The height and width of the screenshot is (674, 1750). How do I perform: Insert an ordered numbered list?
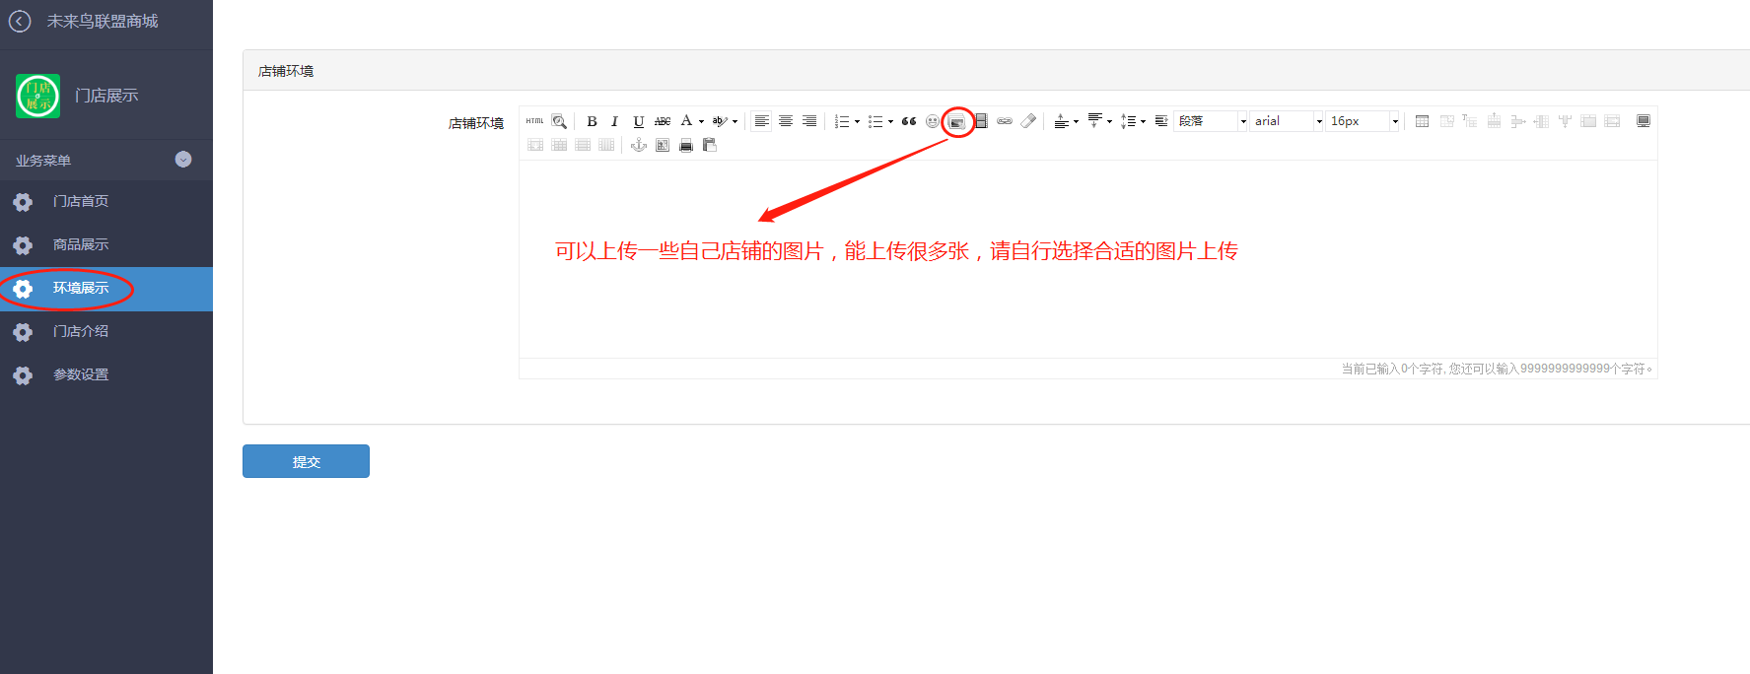tap(841, 121)
